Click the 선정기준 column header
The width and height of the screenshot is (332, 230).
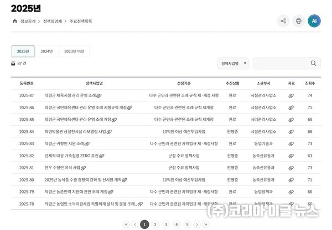coord(184,83)
